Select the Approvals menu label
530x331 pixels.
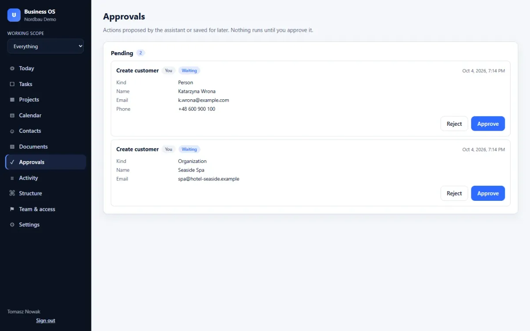(x=32, y=162)
